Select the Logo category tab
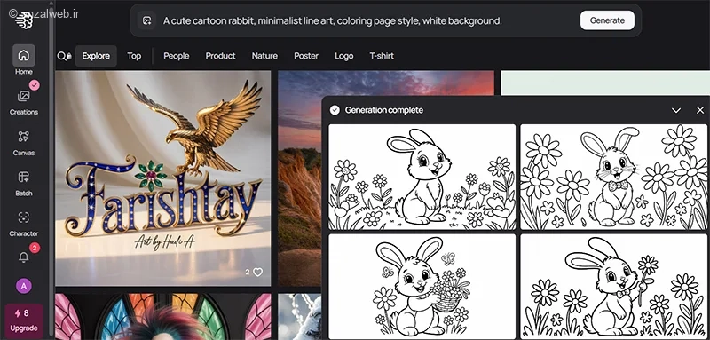 pyautogui.click(x=344, y=56)
